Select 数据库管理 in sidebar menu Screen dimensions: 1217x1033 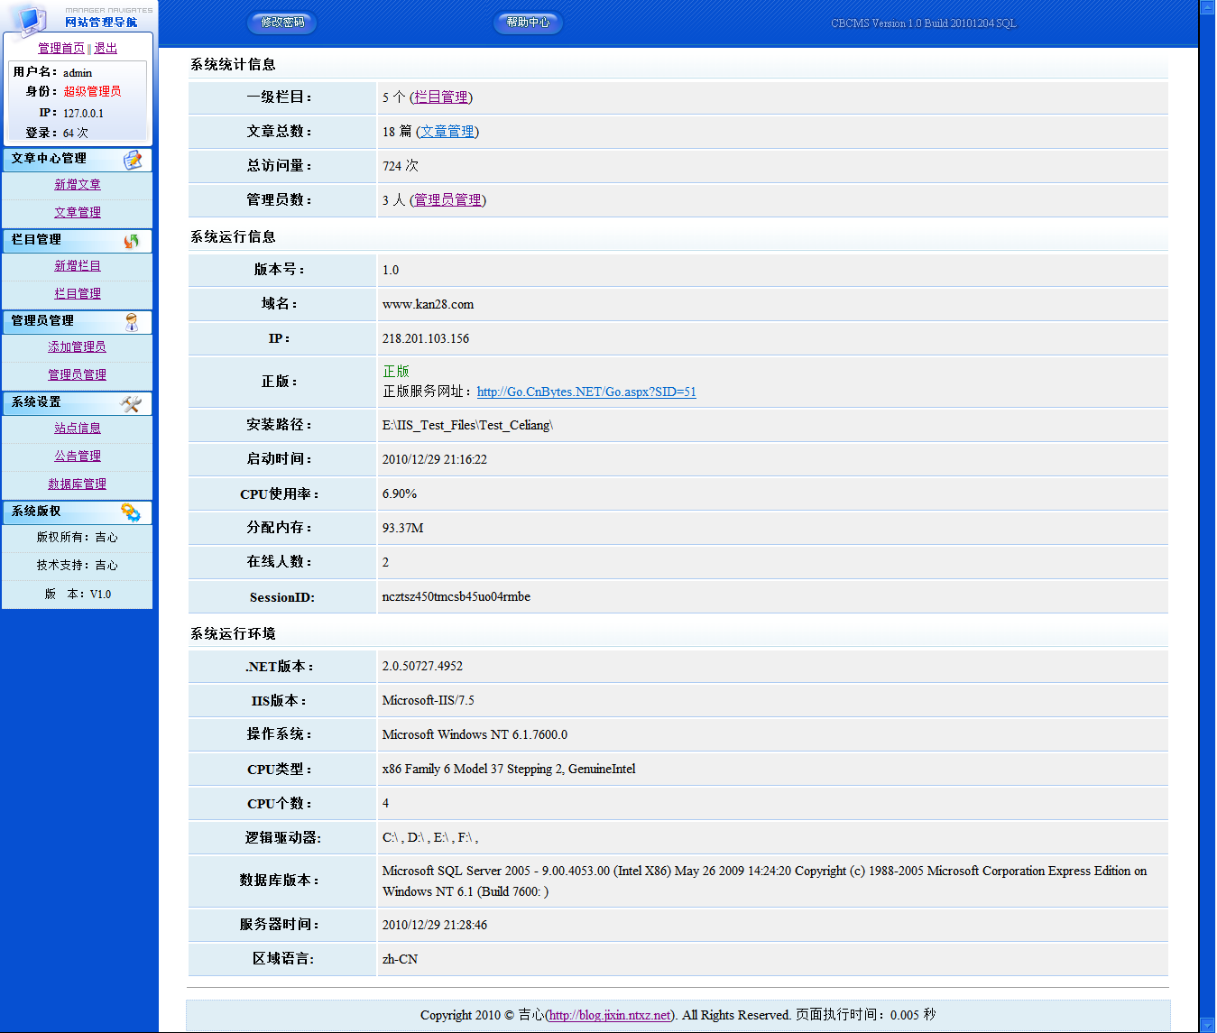click(x=78, y=484)
